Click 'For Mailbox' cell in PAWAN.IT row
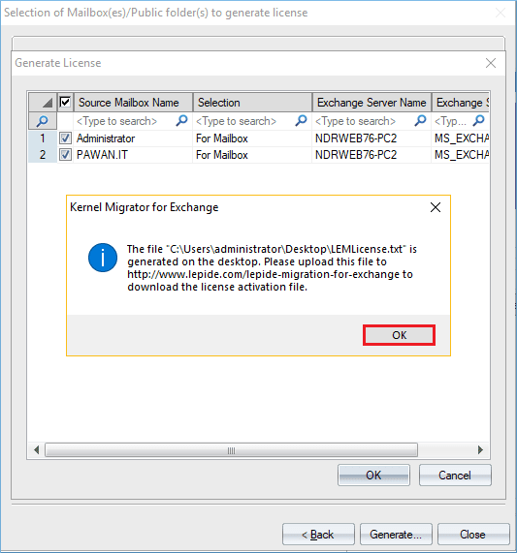Screen dimensions: 517x553 pyautogui.click(x=252, y=155)
